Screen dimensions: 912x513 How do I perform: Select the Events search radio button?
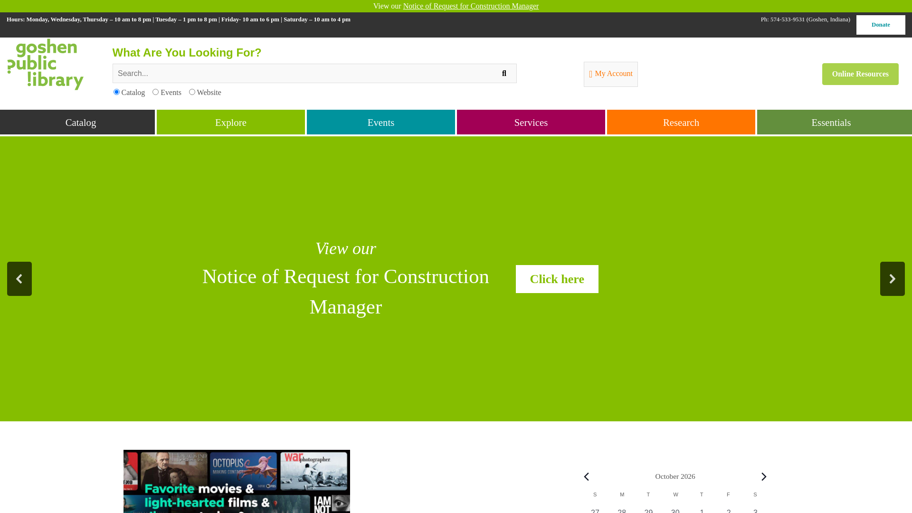(x=155, y=92)
